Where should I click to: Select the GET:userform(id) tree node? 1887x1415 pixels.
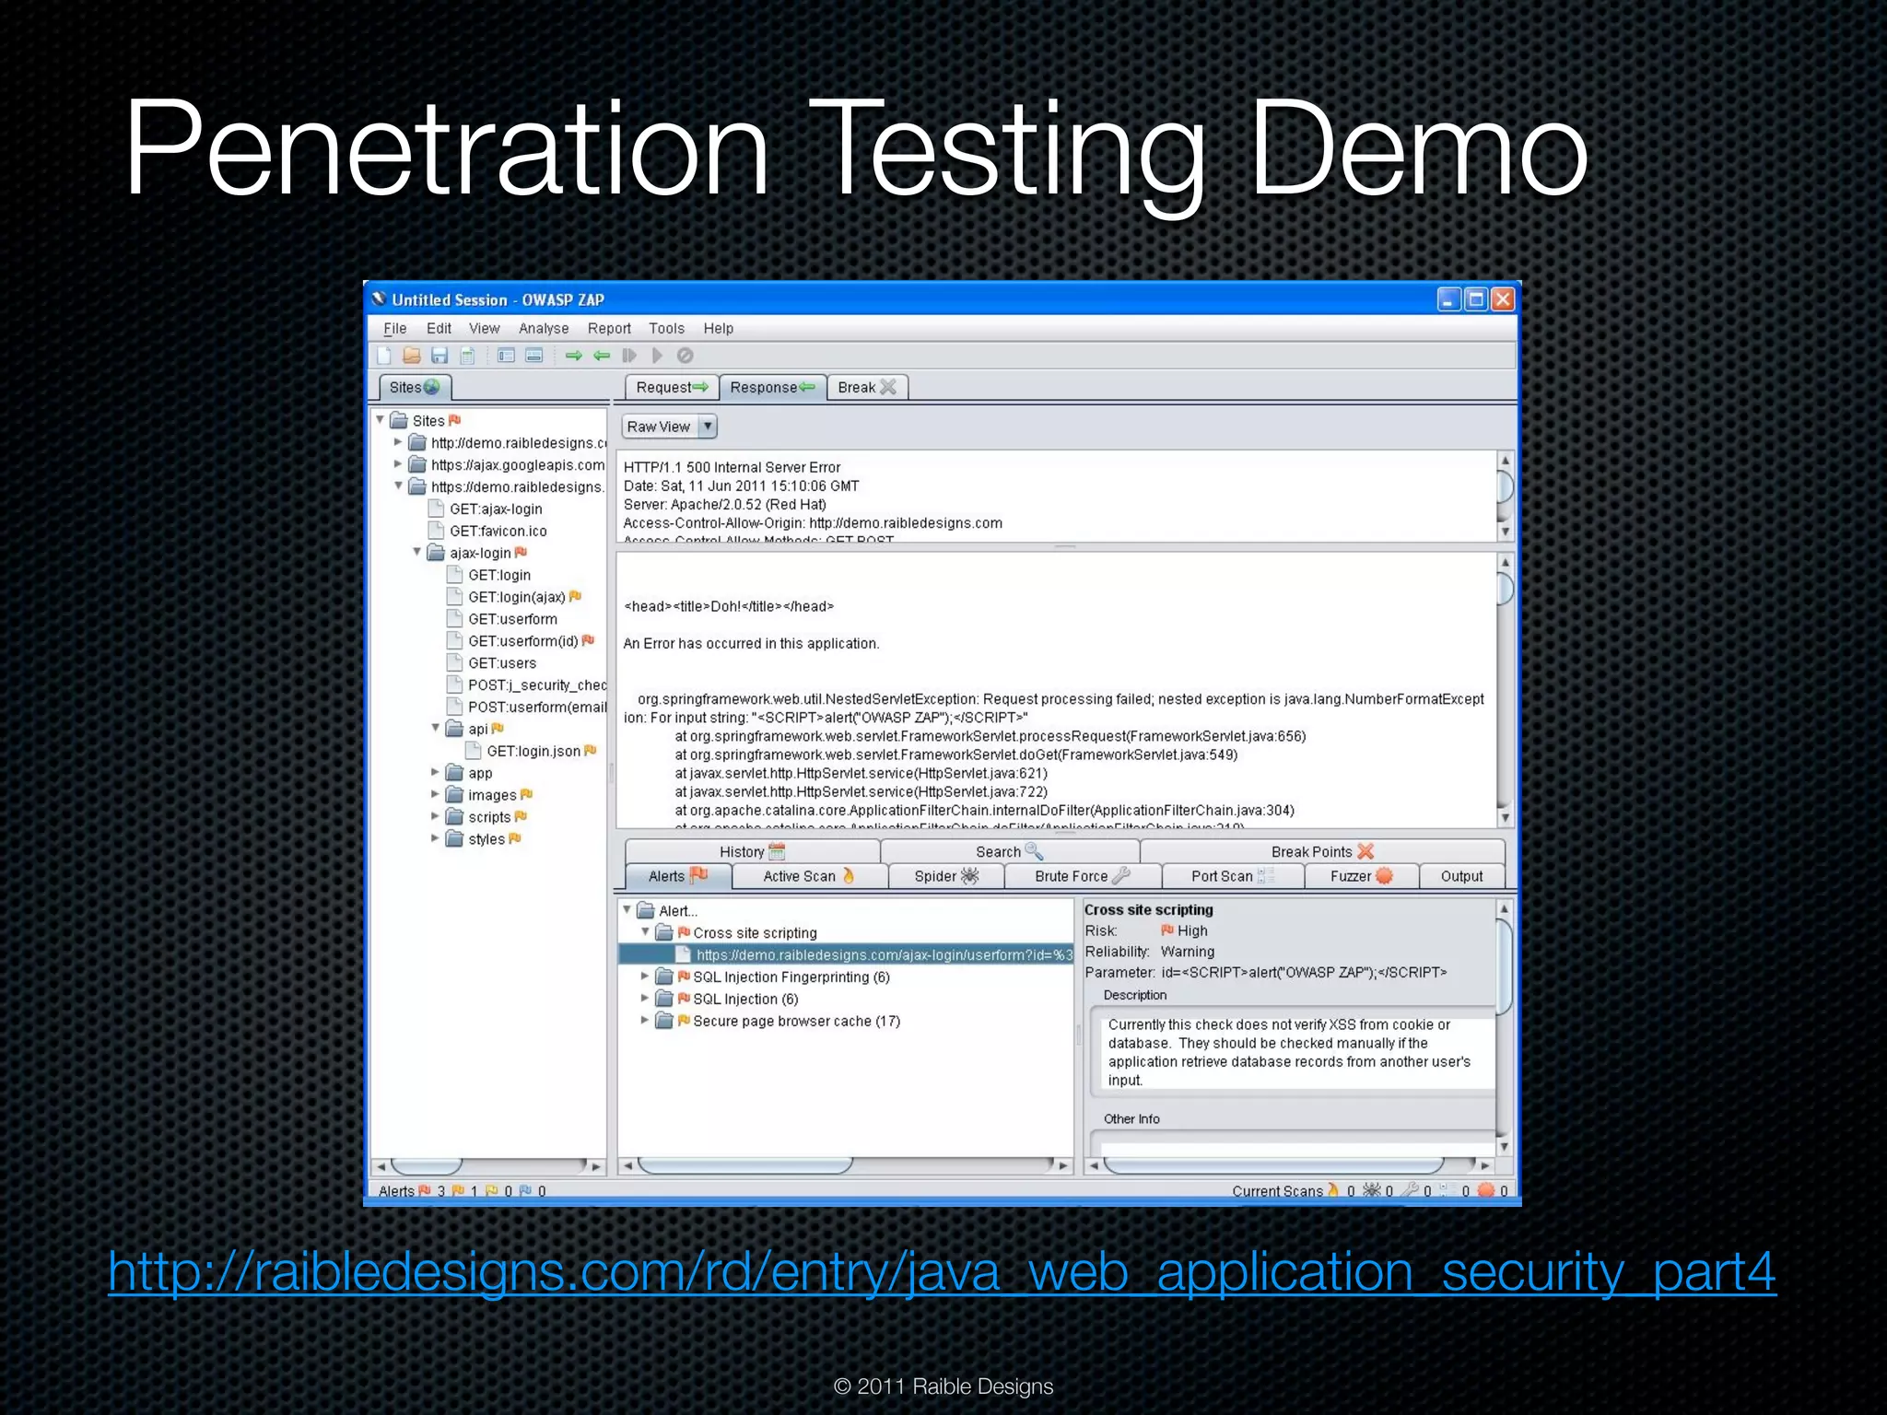[522, 641]
